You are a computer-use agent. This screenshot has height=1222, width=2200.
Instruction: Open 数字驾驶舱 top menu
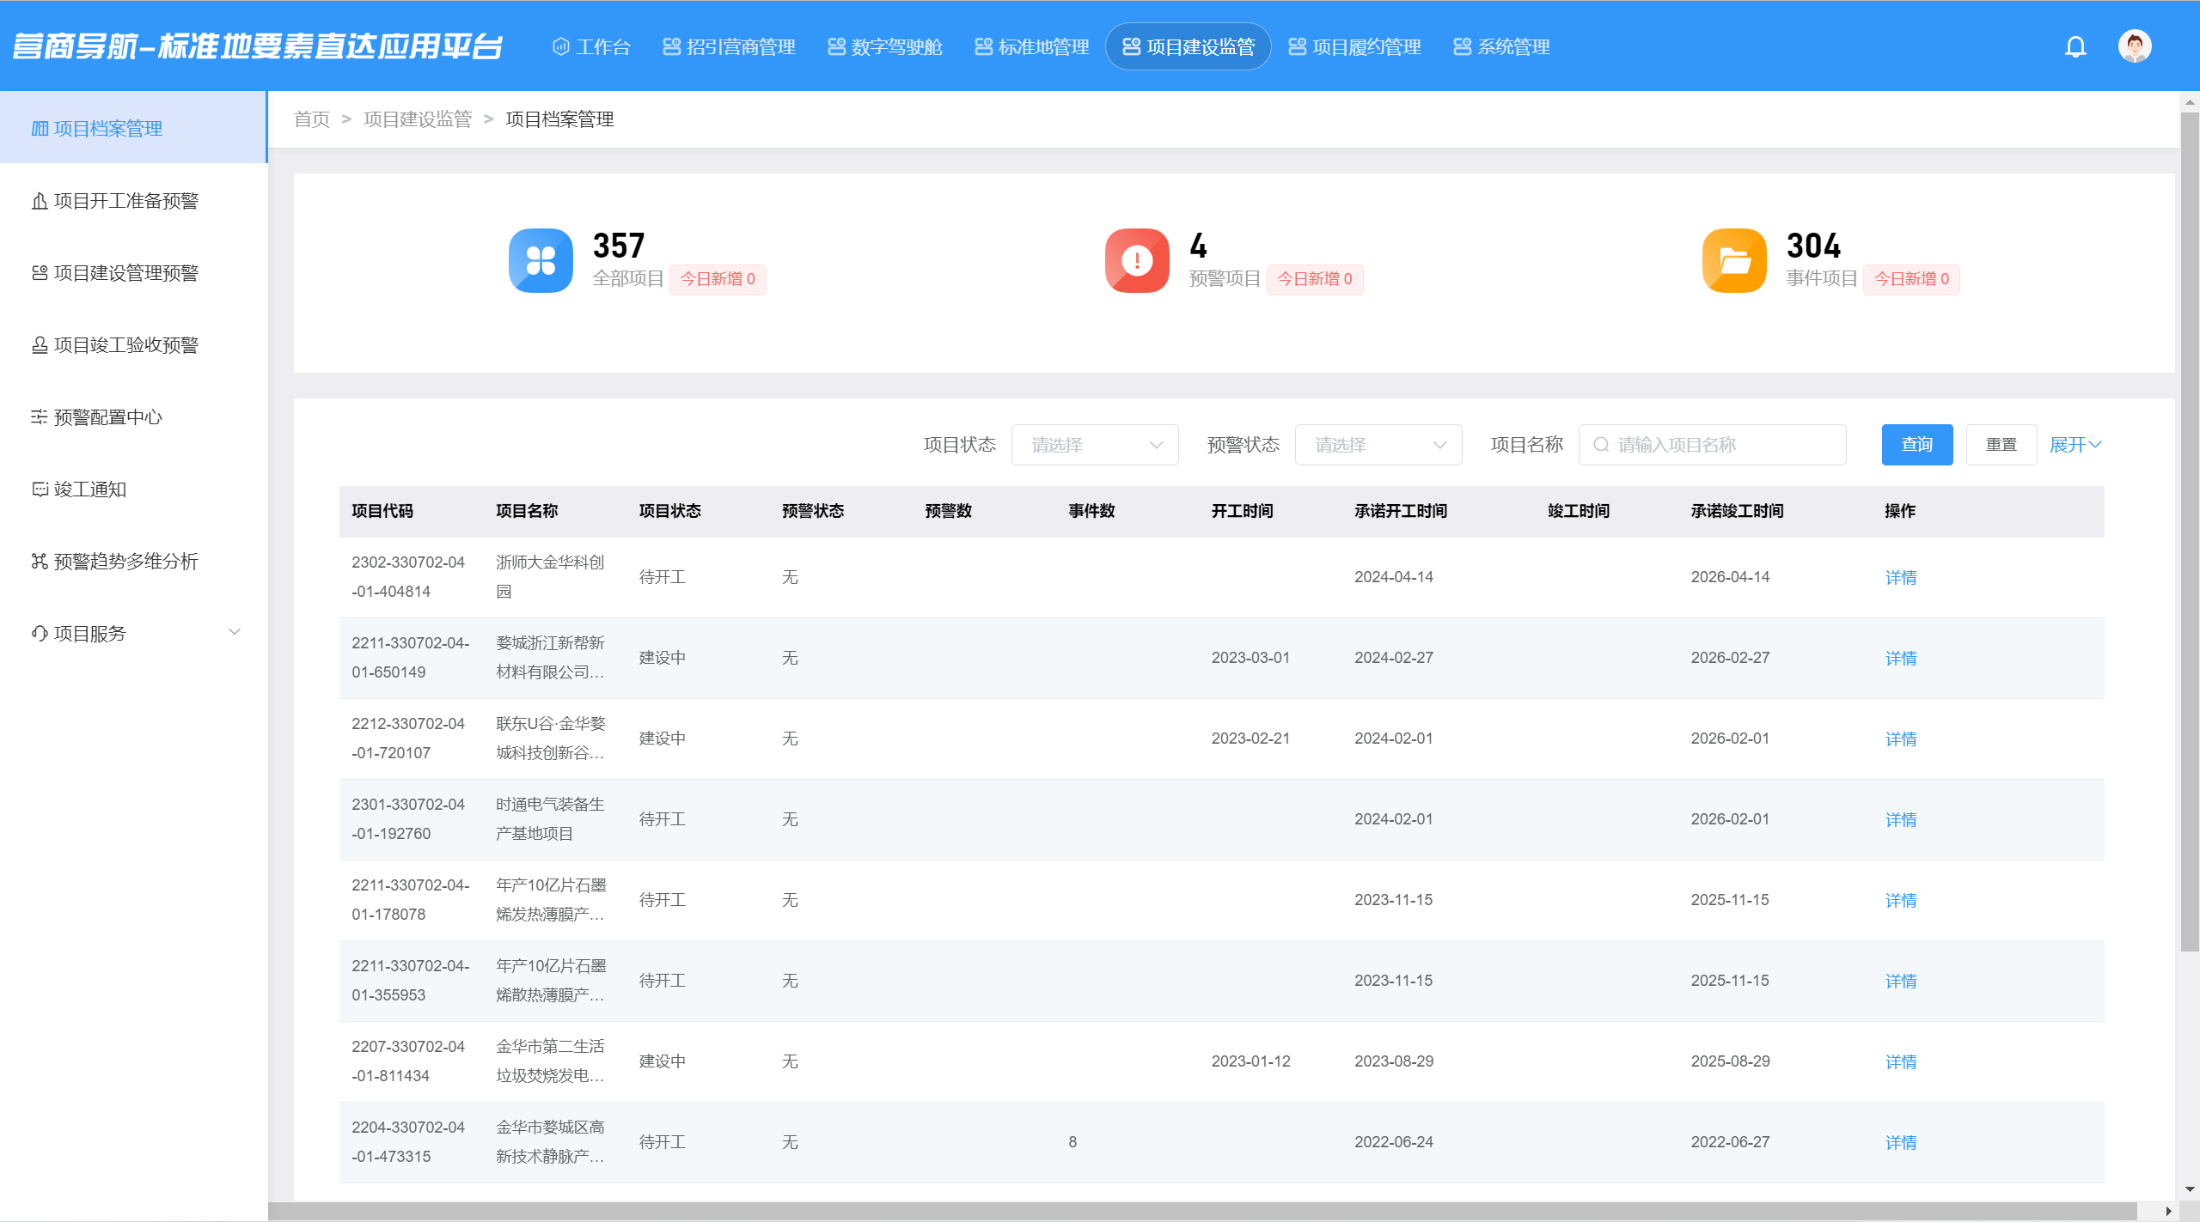pos(885,46)
